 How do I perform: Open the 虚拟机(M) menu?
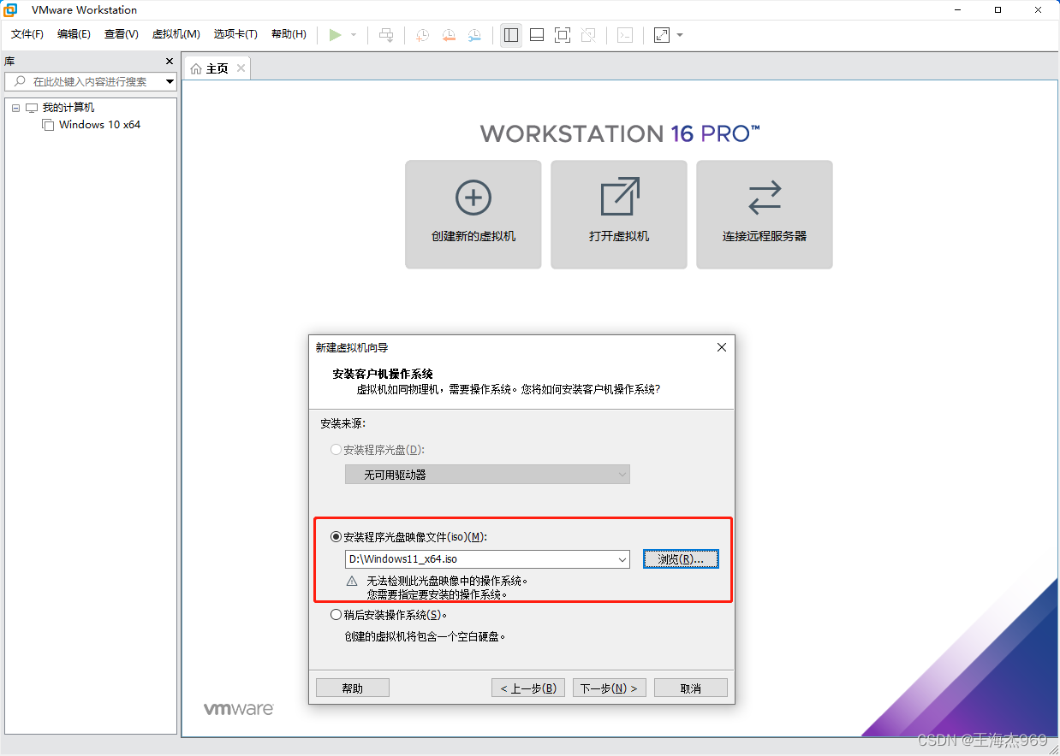[x=176, y=34]
